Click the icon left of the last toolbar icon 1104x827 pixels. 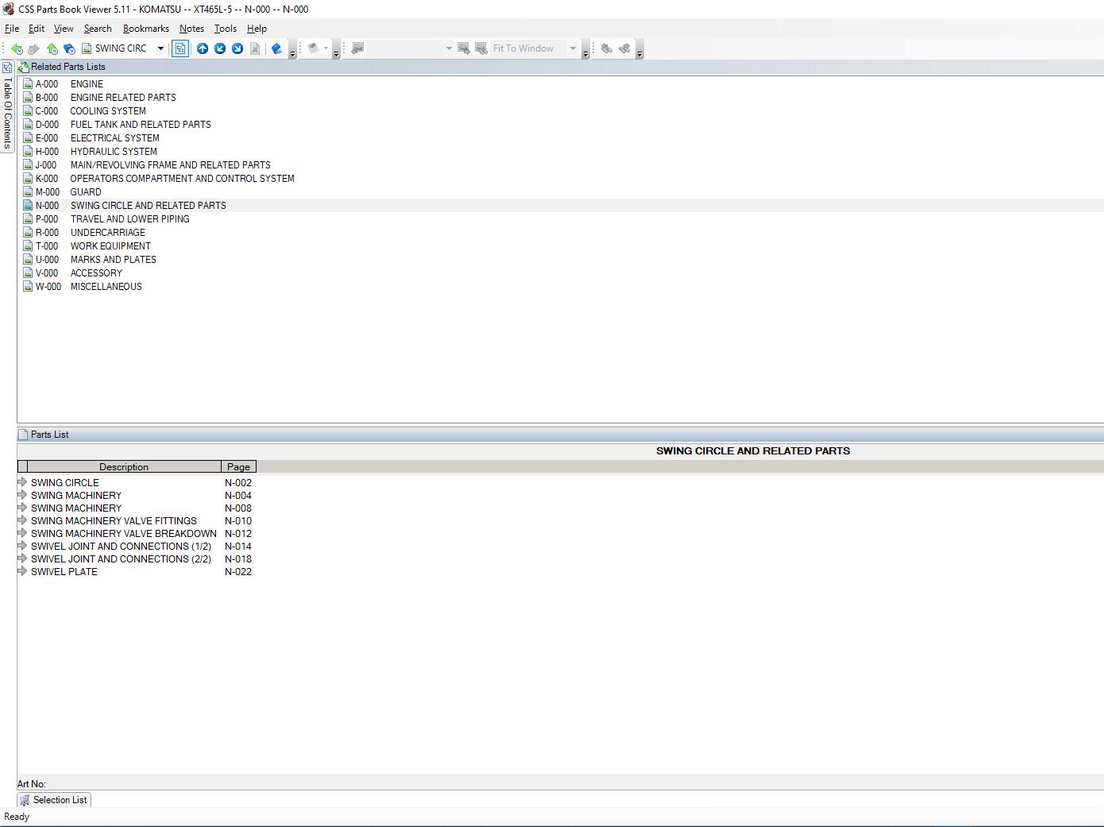pos(607,48)
